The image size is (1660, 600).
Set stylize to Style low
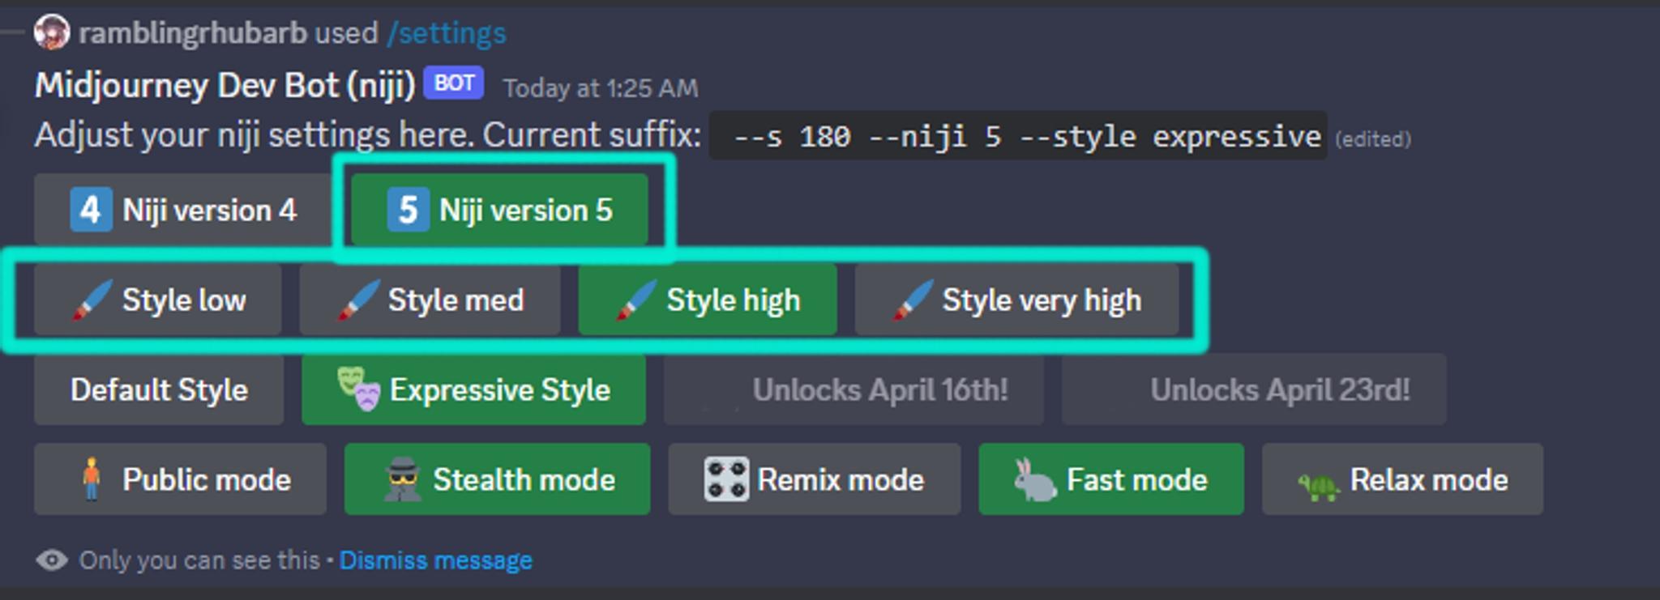pos(158,300)
